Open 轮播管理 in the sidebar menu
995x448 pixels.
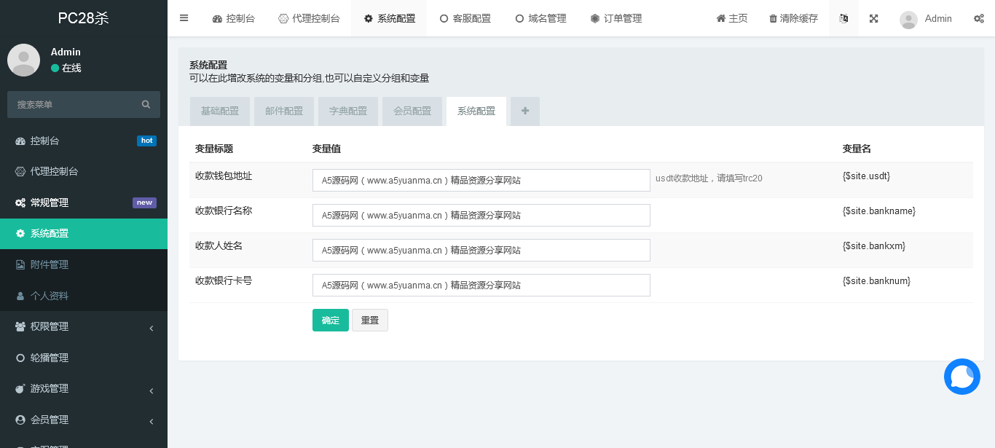tap(84, 358)
